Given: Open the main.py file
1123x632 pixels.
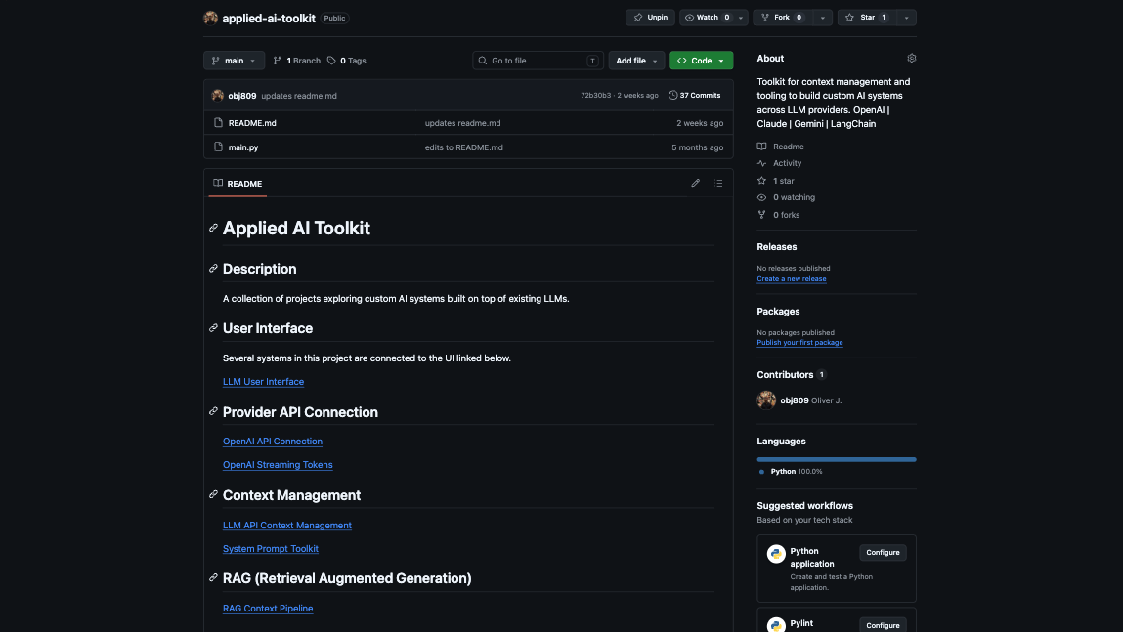Looking at the screenshot, I should (242, 147).
